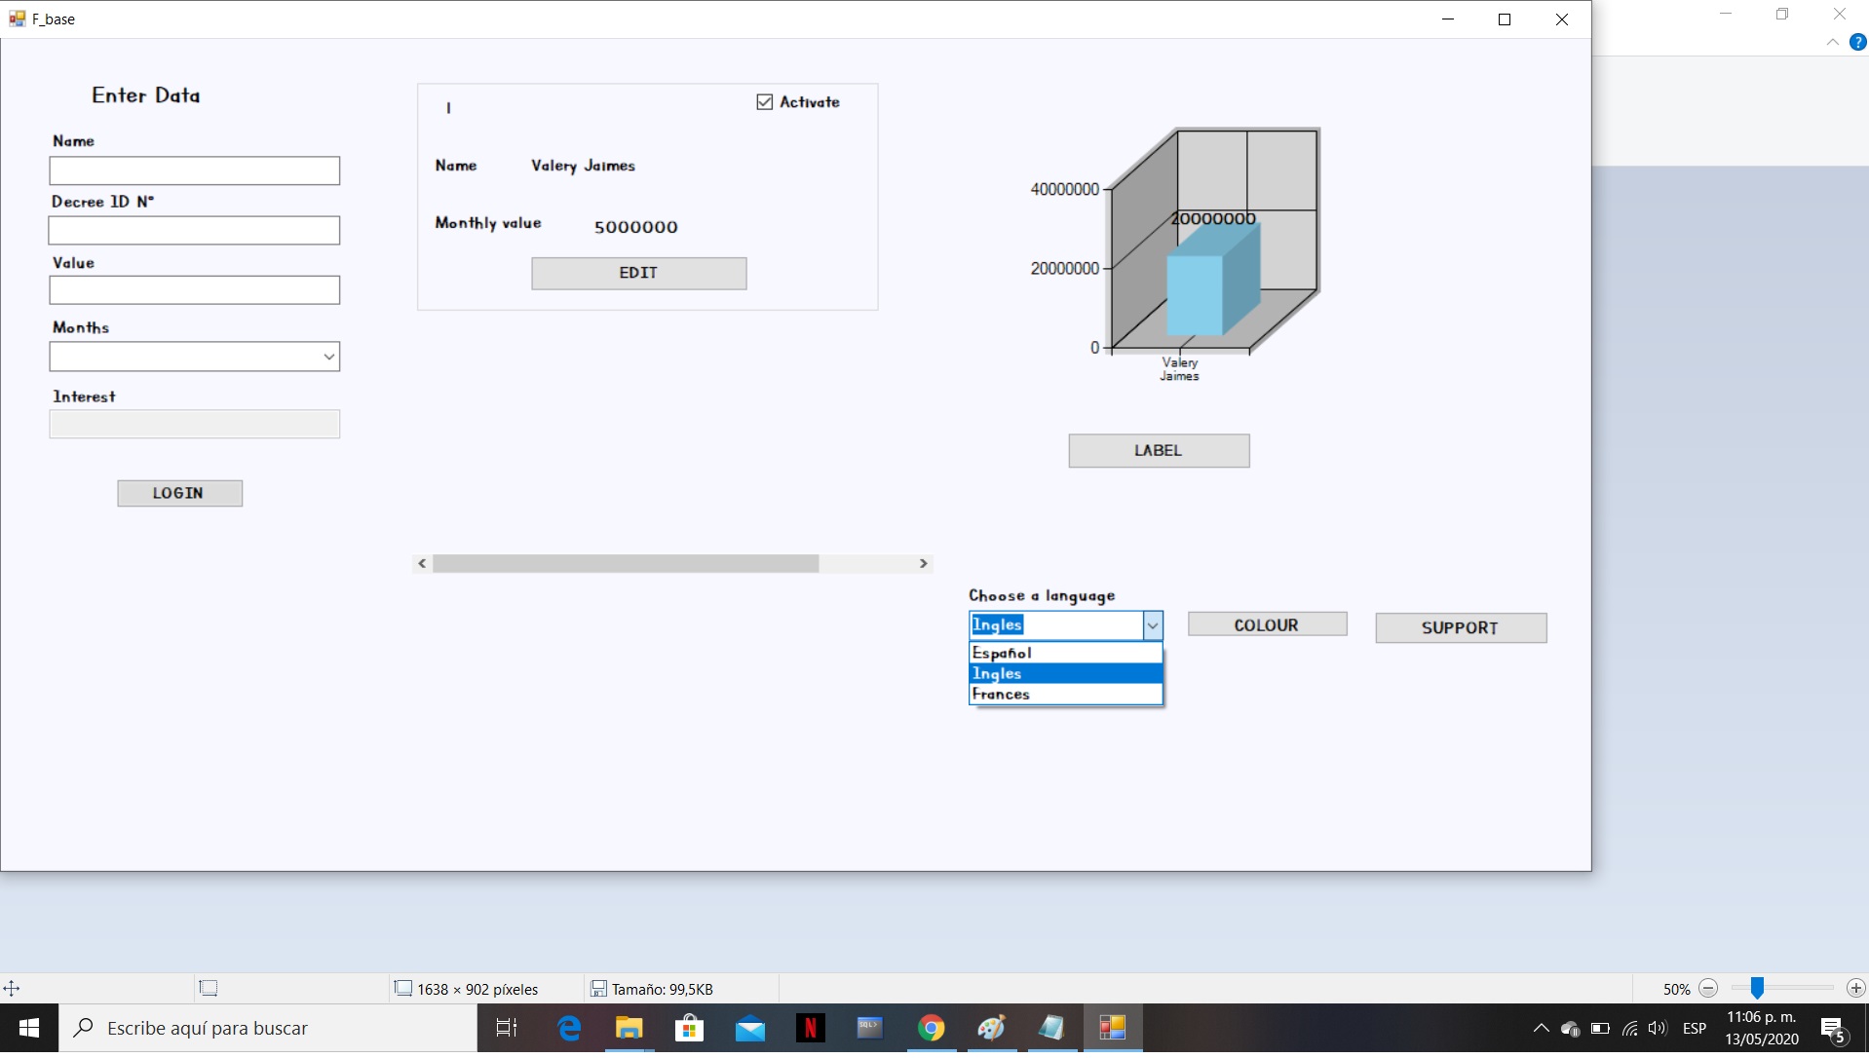Click the blue chart bar for Valery Jaimes

pyautogui.click(x=1213, y=281)
